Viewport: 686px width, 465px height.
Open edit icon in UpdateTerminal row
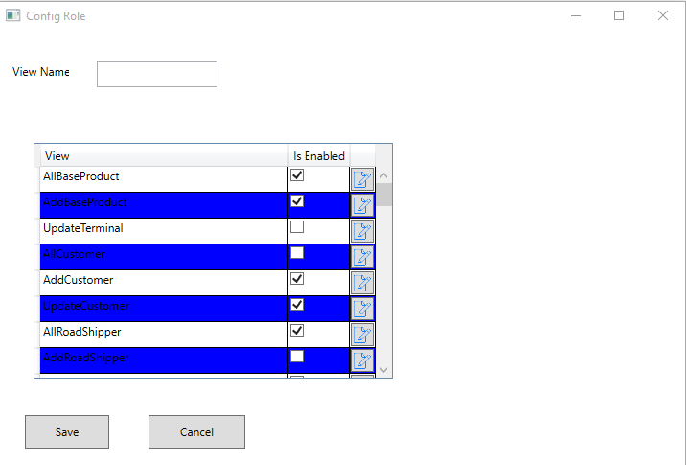point(362,231)
